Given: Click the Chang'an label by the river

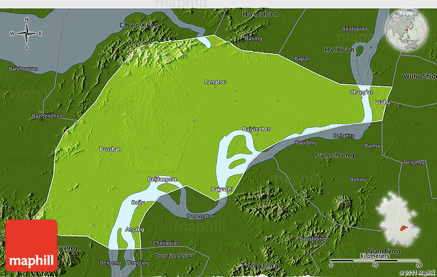Looking at the screenshot, I should coord(361,93).
